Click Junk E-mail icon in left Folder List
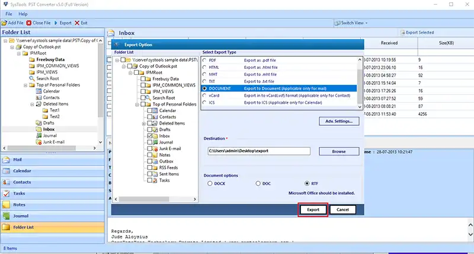474x254 pixels. [39, 142]
